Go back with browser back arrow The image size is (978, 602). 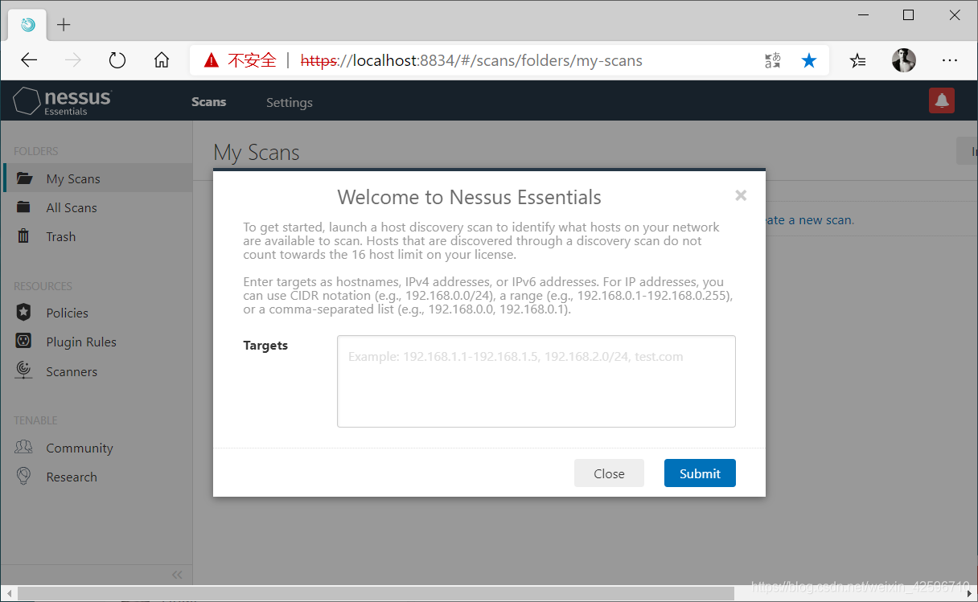[x=29, y=60]
